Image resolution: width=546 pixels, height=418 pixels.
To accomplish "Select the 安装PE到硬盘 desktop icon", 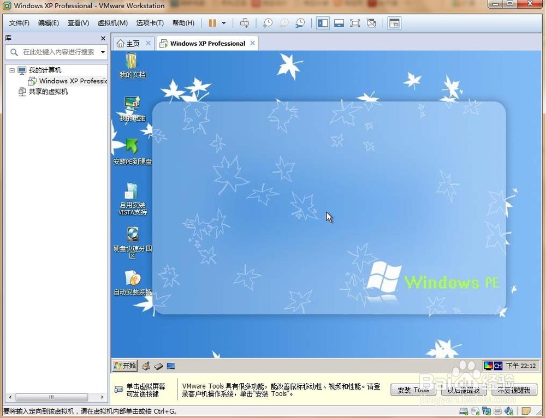I will click(132, 152).
